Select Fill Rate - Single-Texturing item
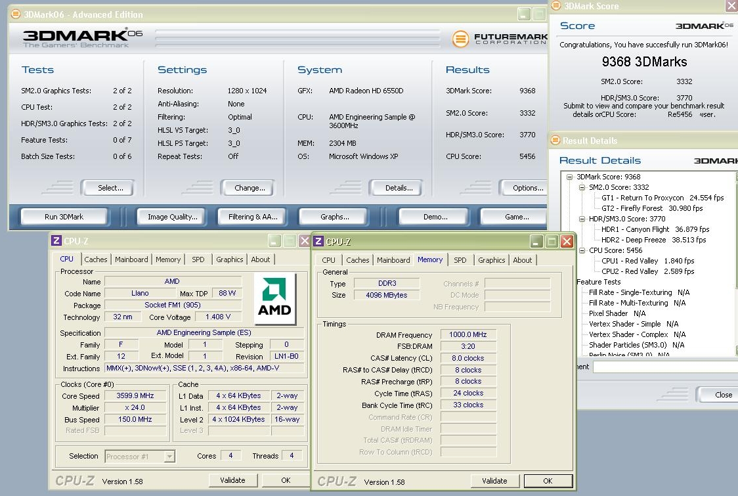 click(x=639, y=292)
